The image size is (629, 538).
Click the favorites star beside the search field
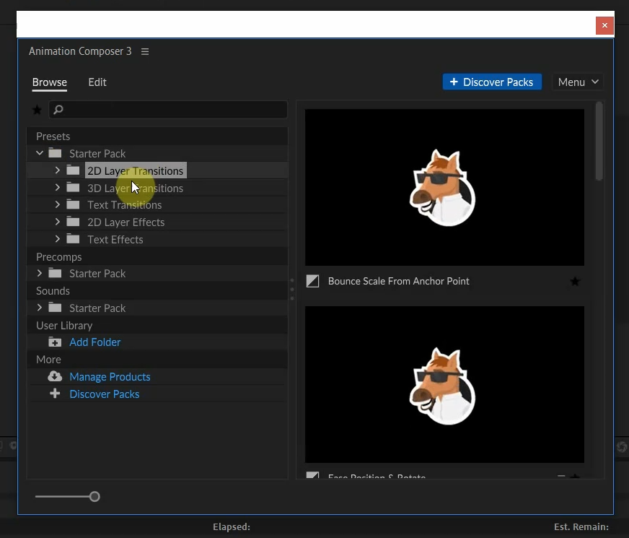point(37,110)
